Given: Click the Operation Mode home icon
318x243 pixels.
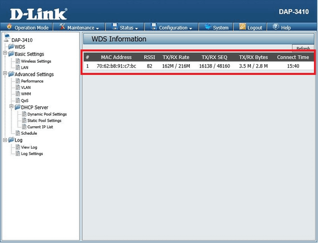Looking at the screenshot, I should click(x=9, y=27).
